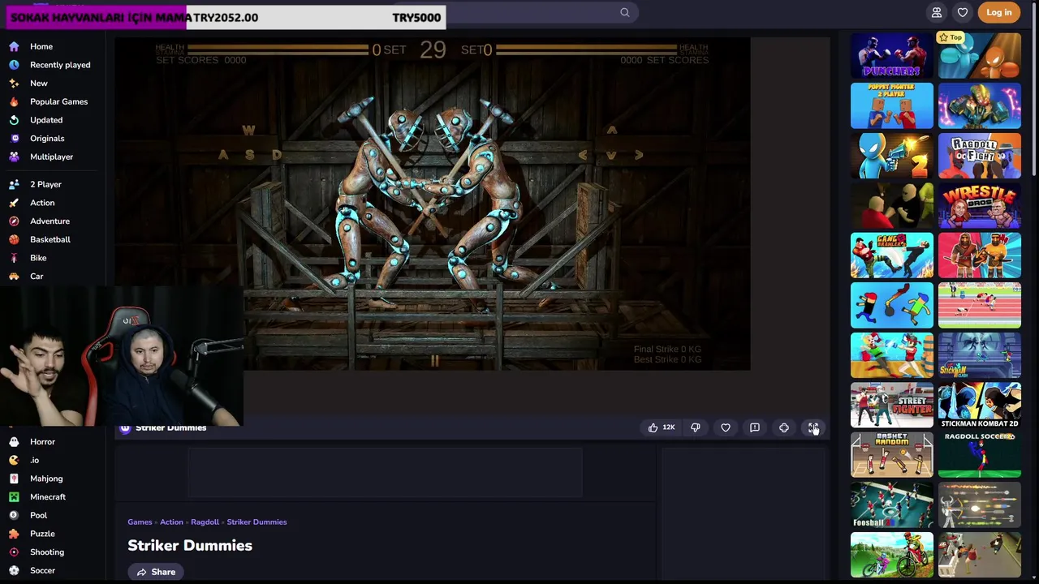Toggle theater mode icon
This screenshot has height=584, width=1039.
(x=784, y=427)
